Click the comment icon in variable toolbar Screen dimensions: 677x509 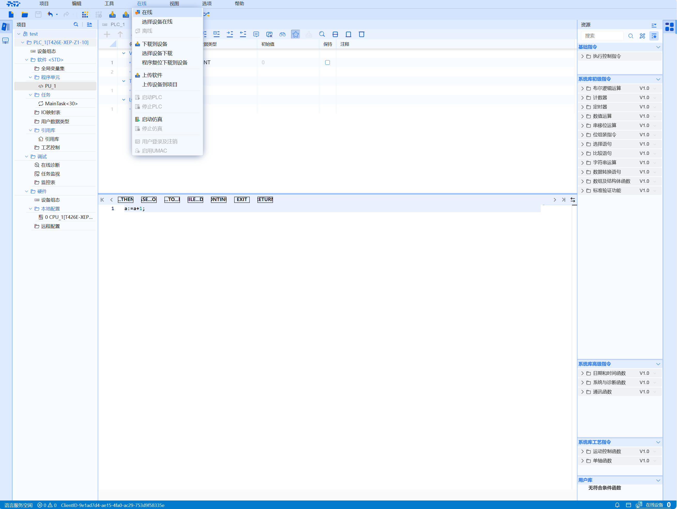256,34
